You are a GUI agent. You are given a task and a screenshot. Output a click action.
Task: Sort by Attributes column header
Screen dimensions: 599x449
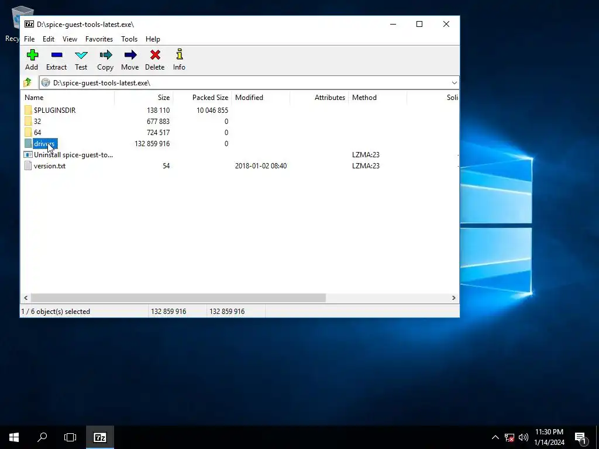[319, 98]
